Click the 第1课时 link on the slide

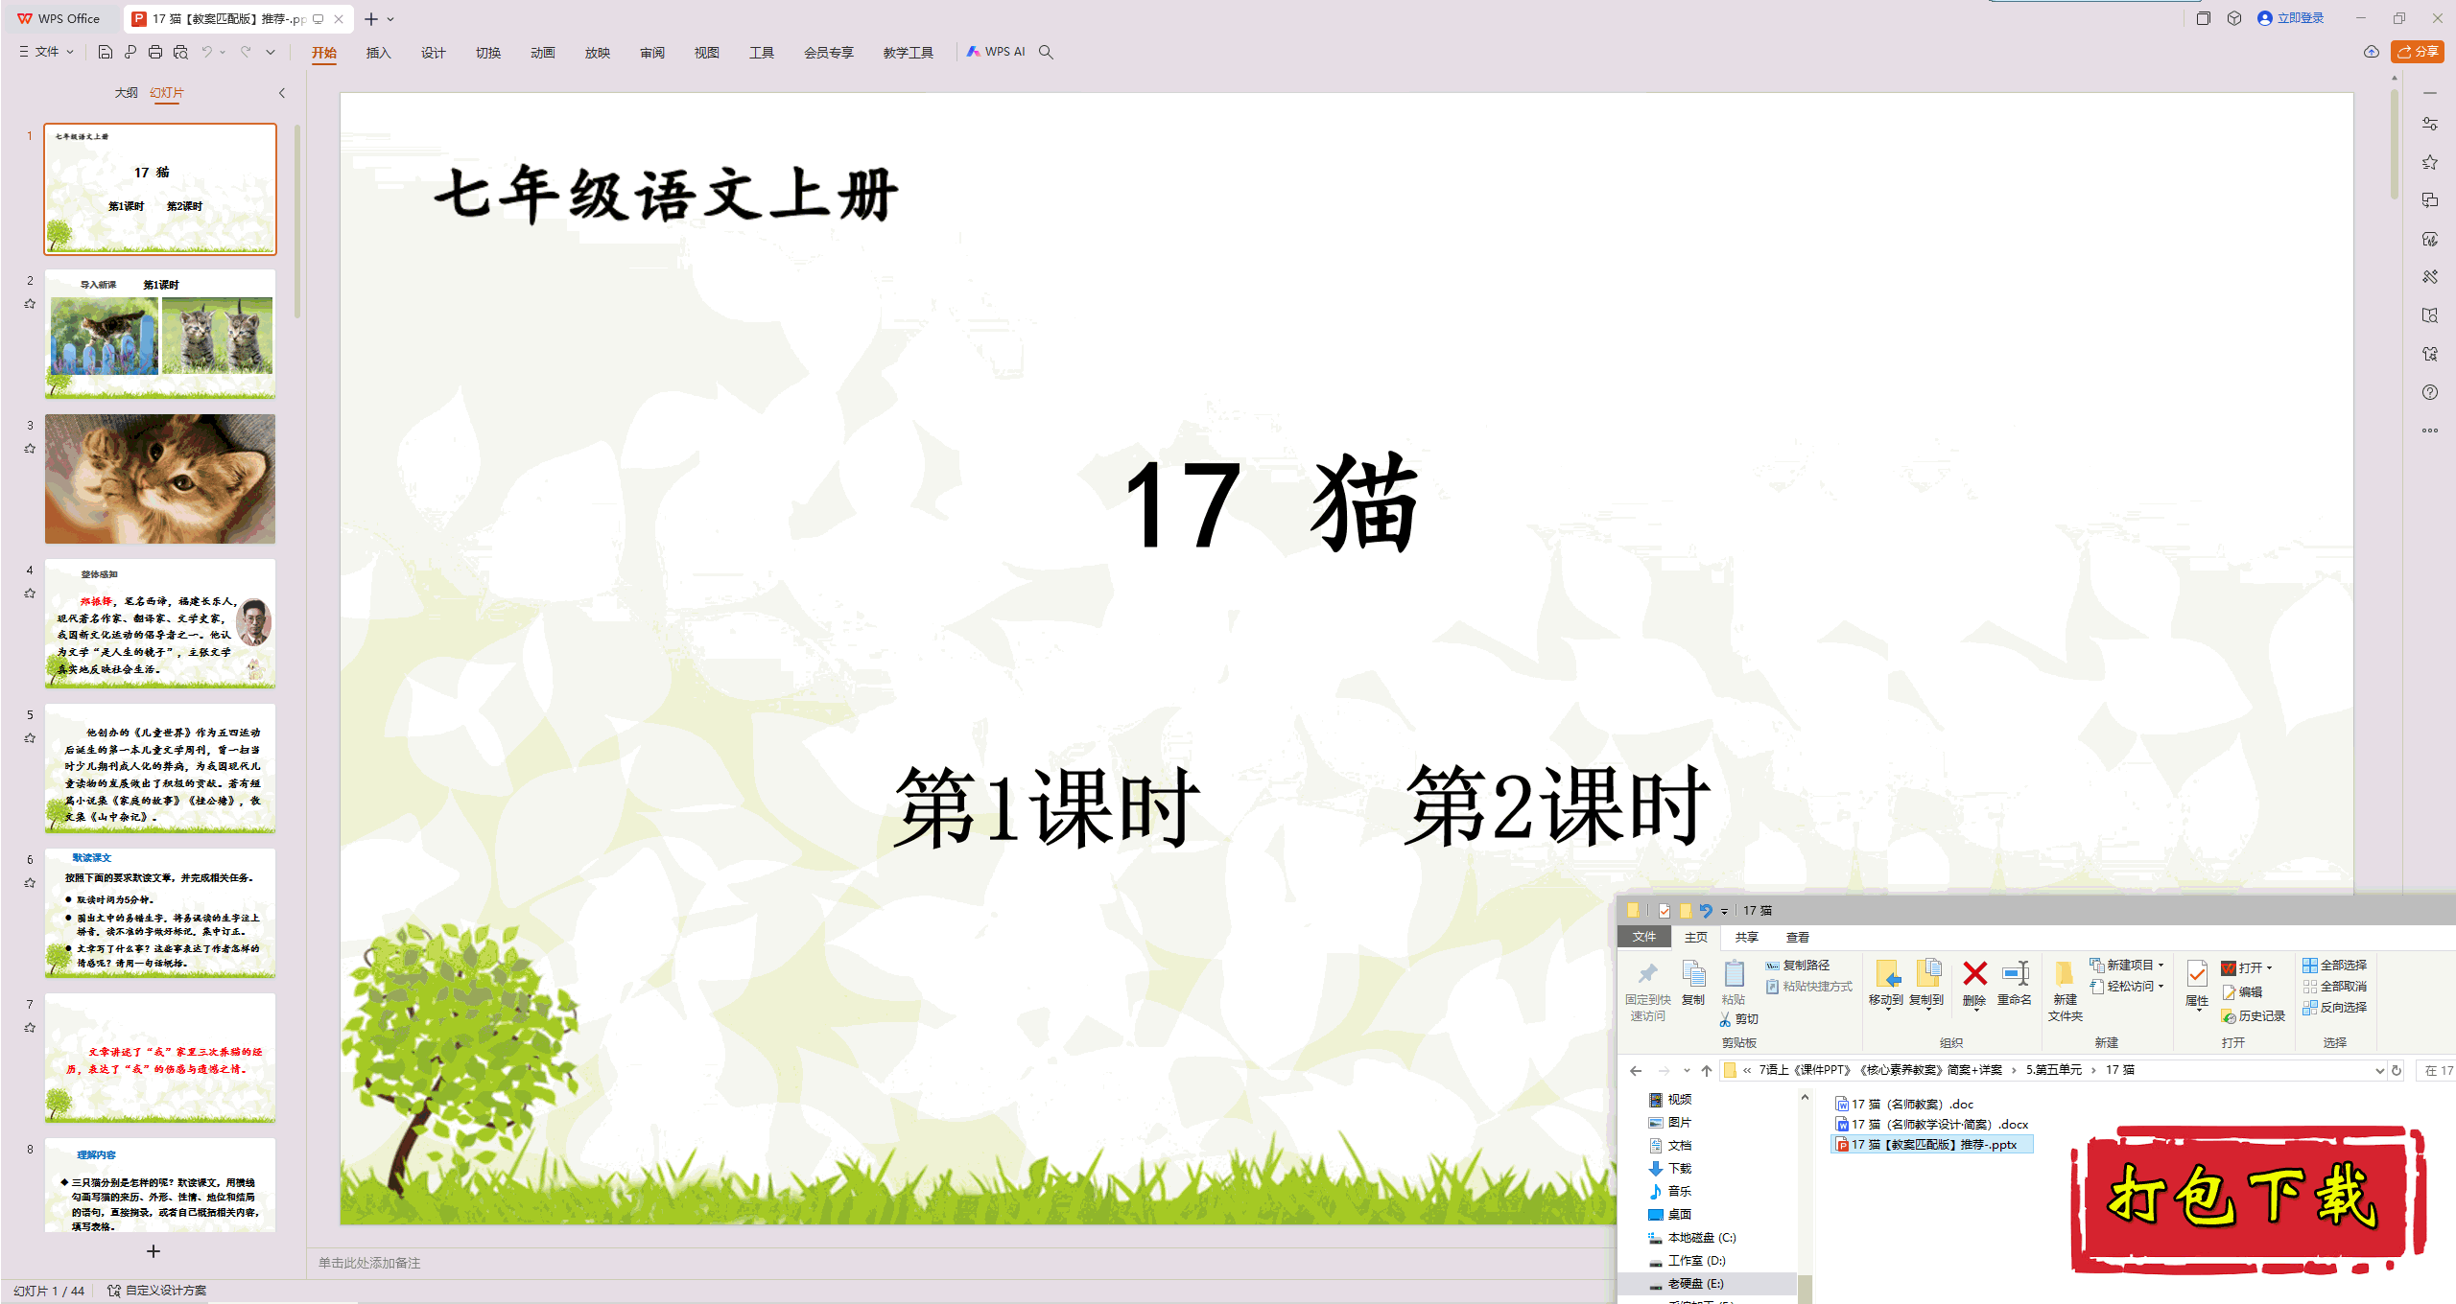1047,807
